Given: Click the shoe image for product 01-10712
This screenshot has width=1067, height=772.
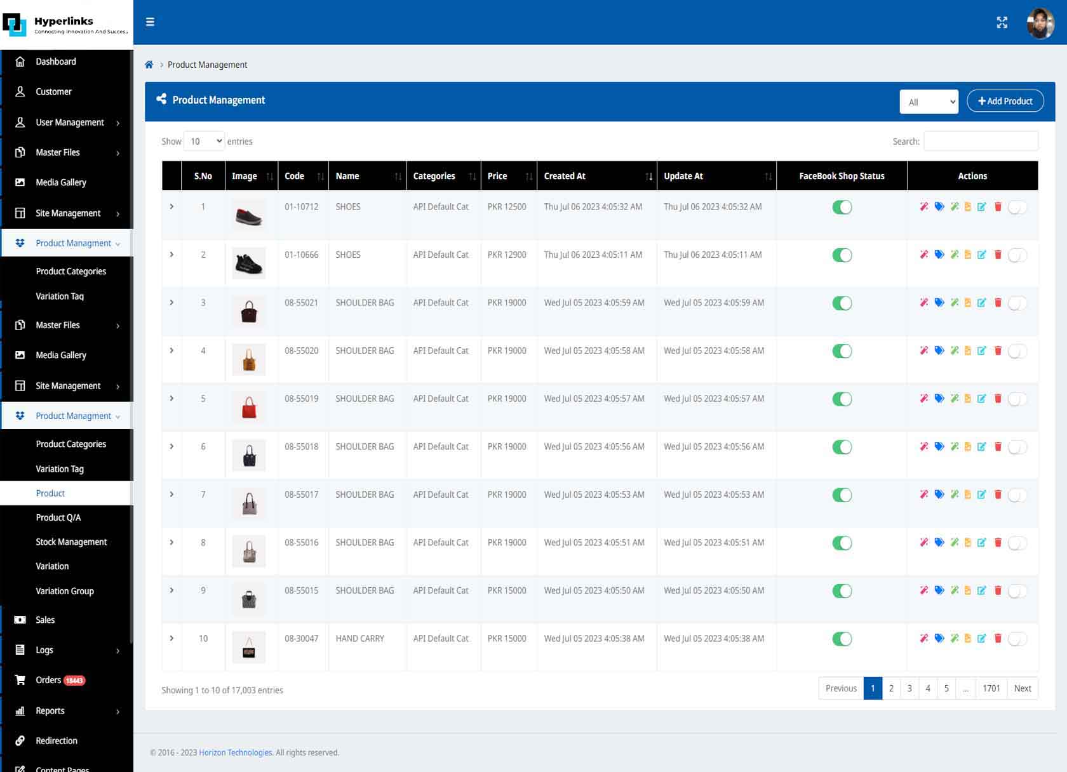Looking at the screenshot, I should point(249,216).
